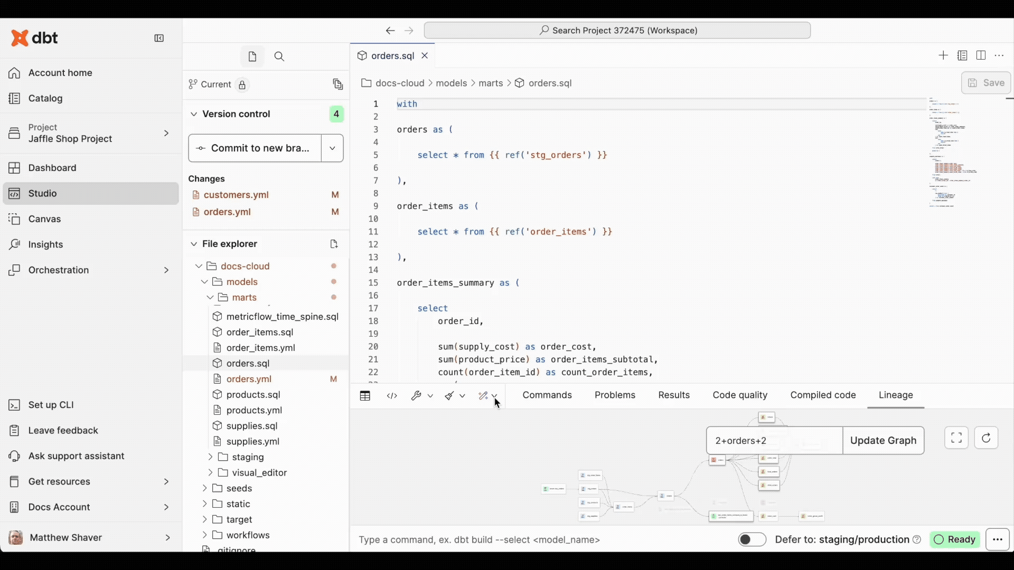This screenshot has height=570, width=1014.
Task: Refresh the lineage graph with the refresh icon
Action: (986, 438)
